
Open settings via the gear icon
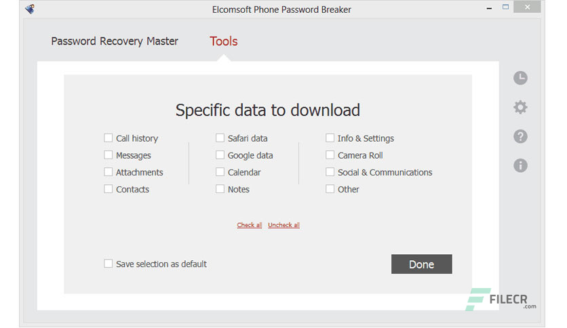(x=520, y=107)
